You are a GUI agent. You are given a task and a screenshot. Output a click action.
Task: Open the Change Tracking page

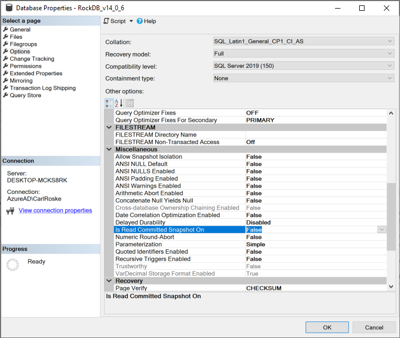click(x=32, y=59)
